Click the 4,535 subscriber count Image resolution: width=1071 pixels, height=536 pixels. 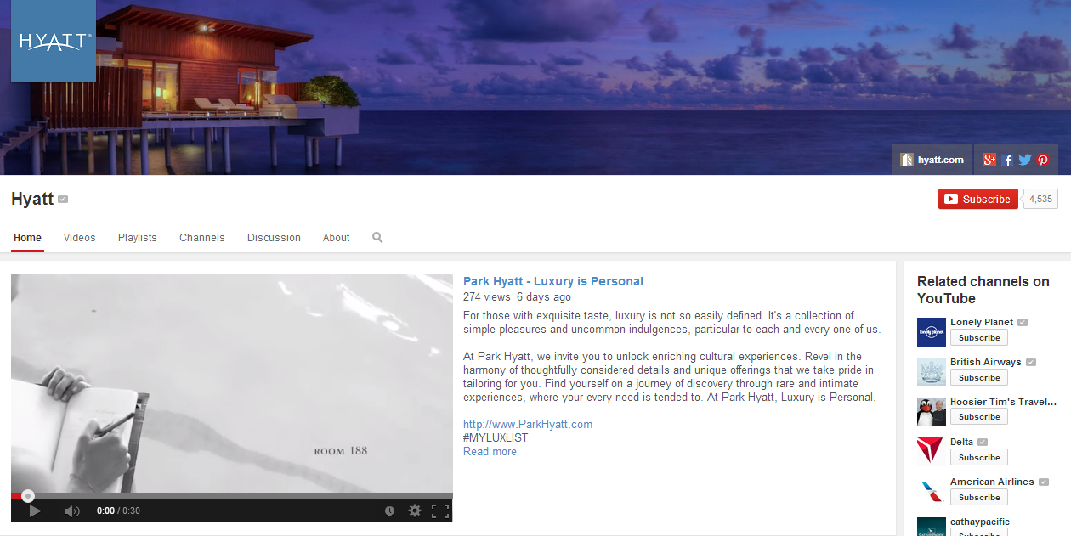coord(1040,199)
